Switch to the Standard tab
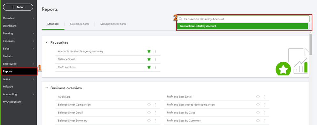319x125 pixels. [x=53, y=24]
